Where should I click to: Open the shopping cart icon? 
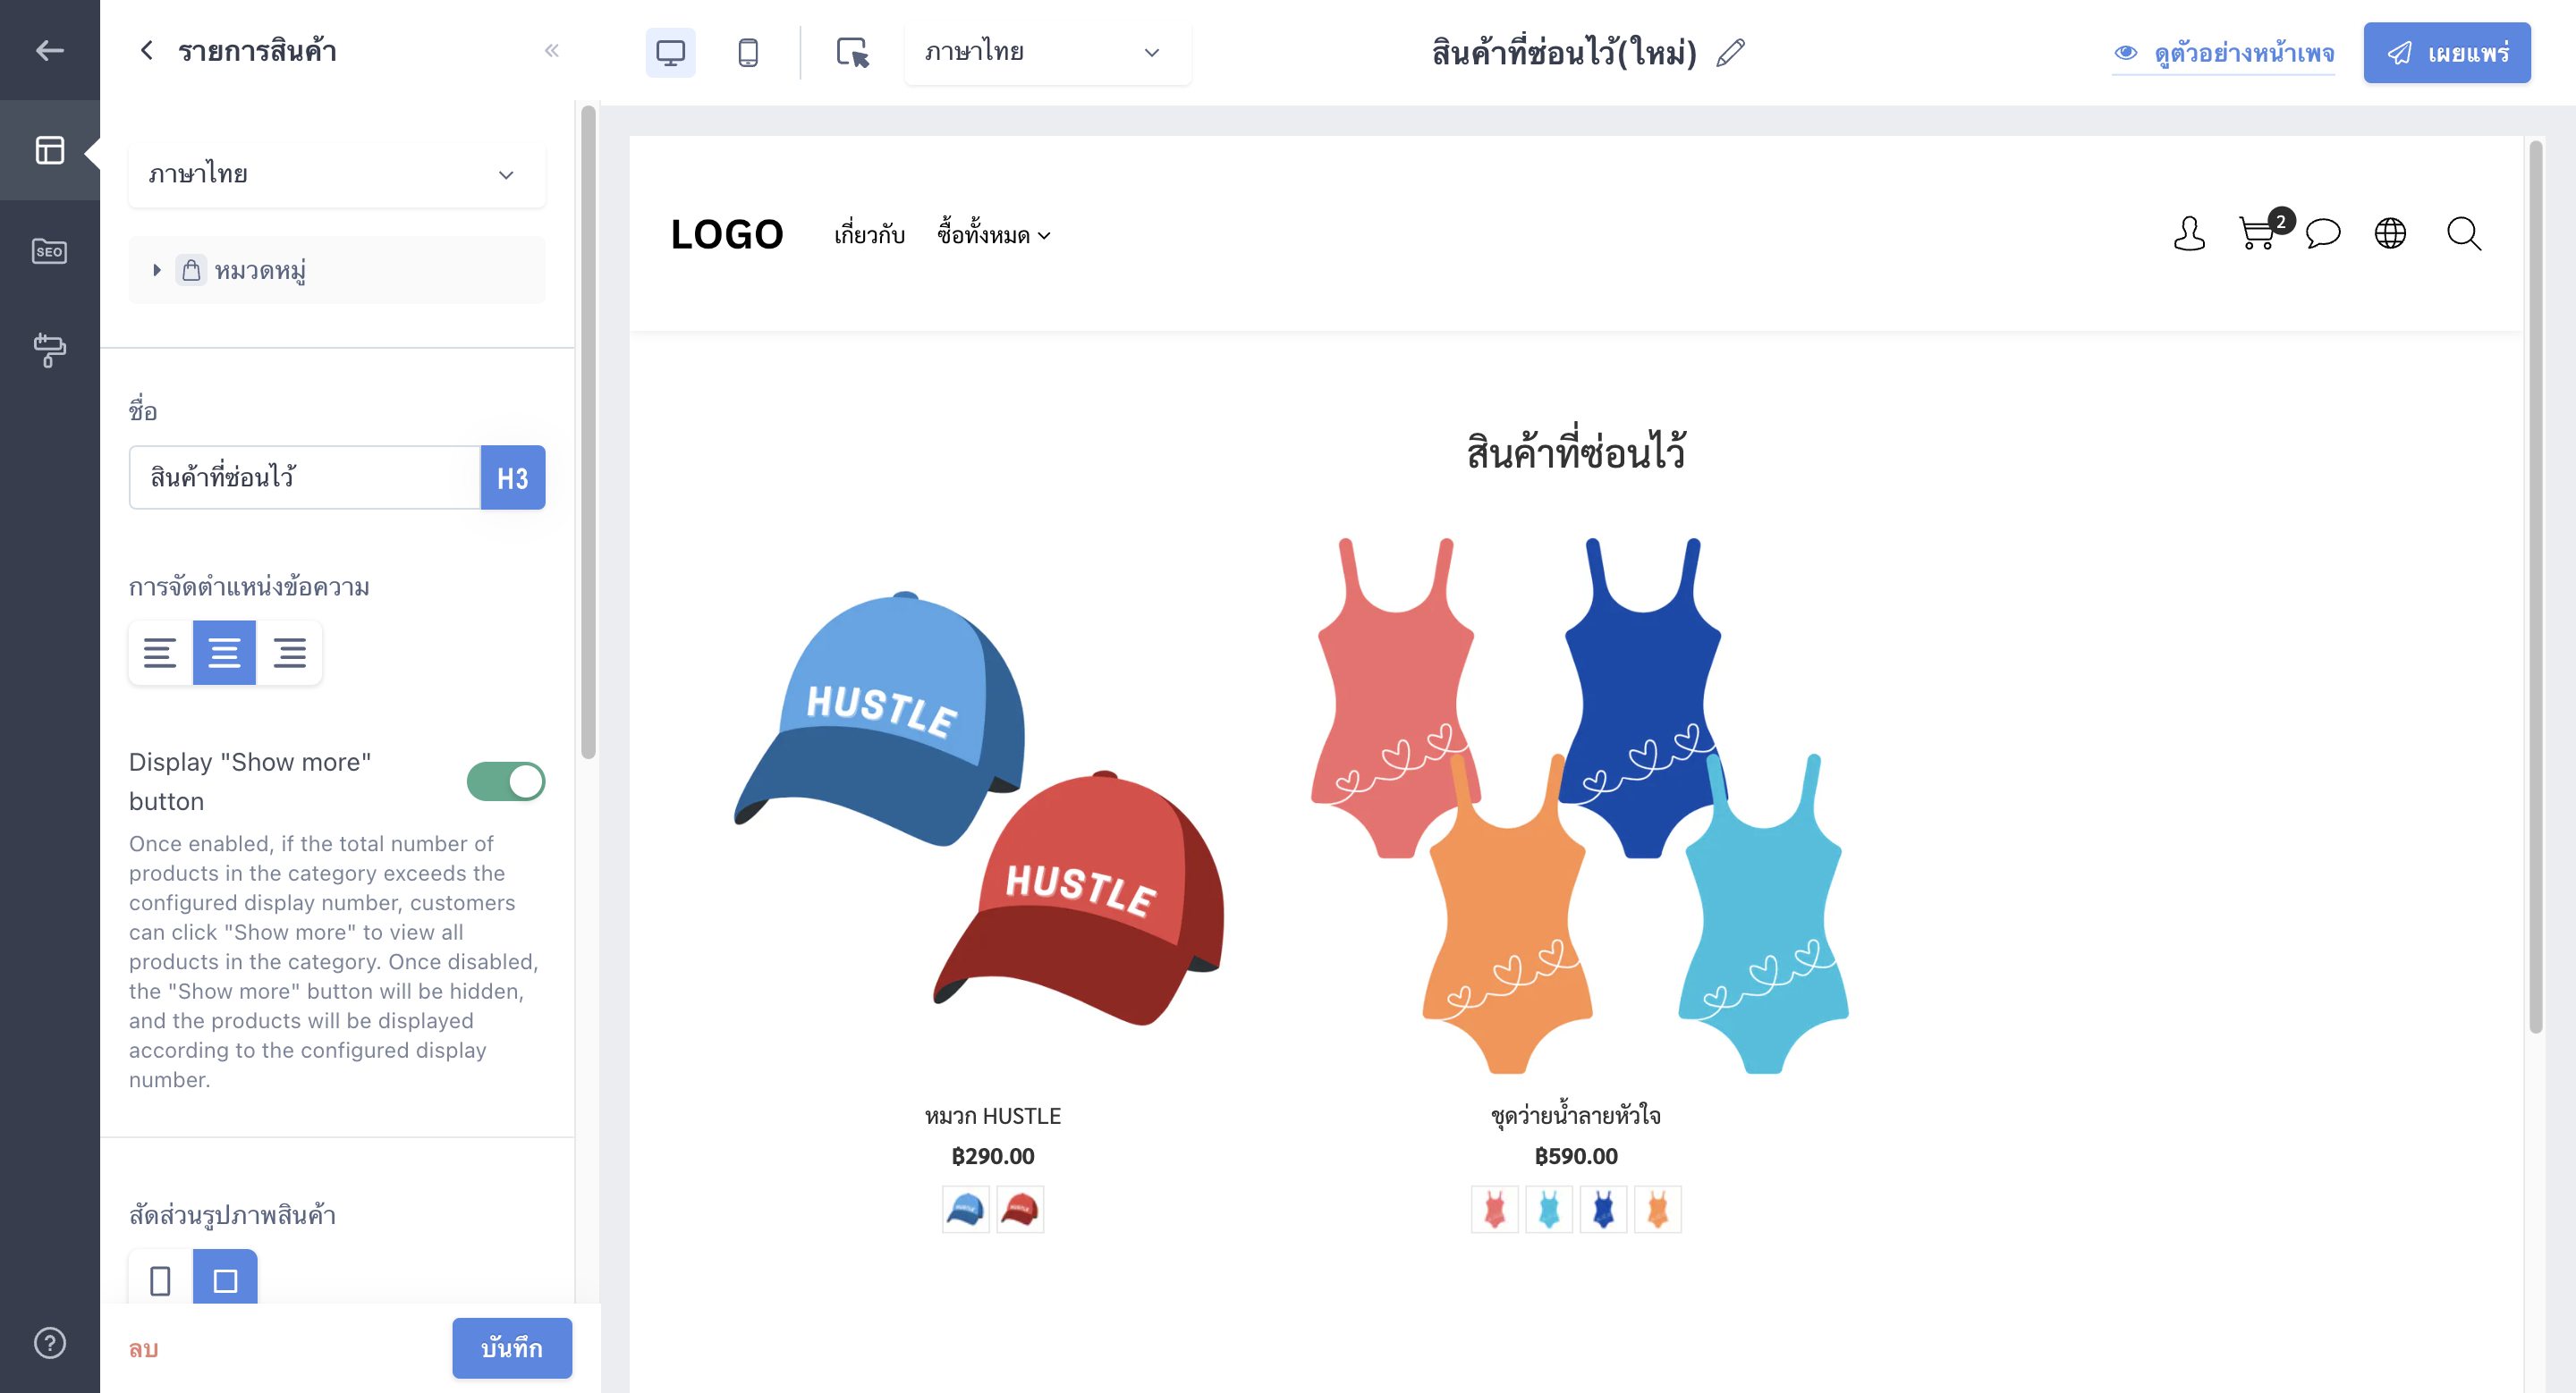2258,234
